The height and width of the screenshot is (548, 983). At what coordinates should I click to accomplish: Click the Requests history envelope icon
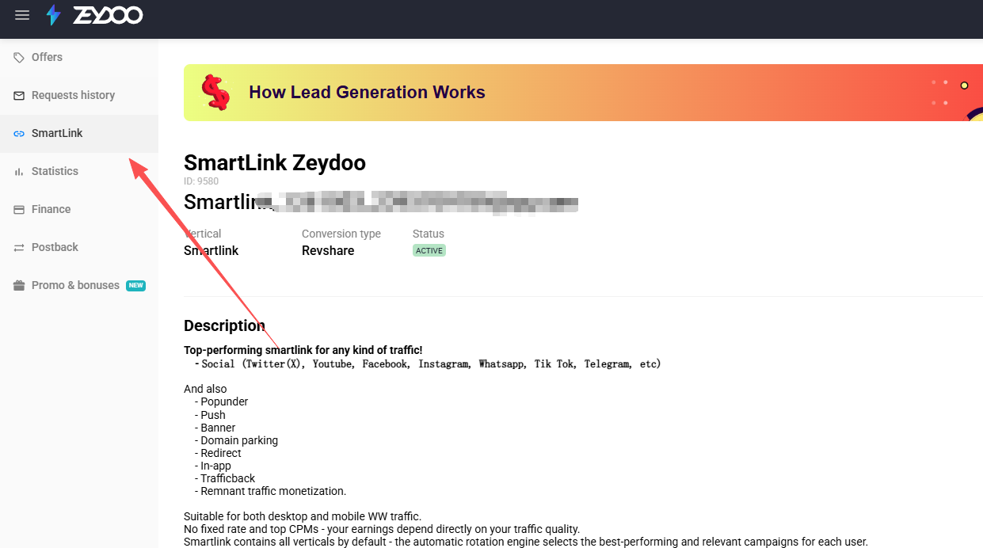(19, 95)
